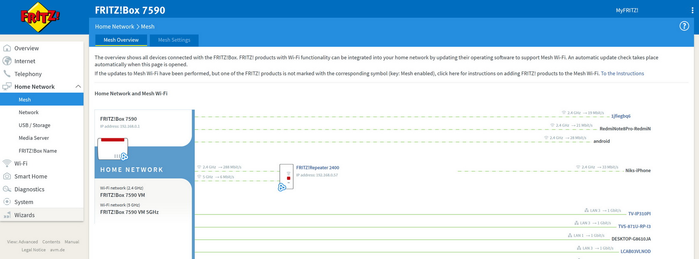The width and height of the screenshot is (699, 259).
Task: Click Wi-Fi icon beside 1jfiegbq6 connection
Action: [x=564, y=113]
